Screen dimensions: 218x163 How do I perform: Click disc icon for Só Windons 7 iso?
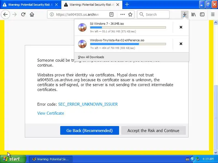pos(82,27)
